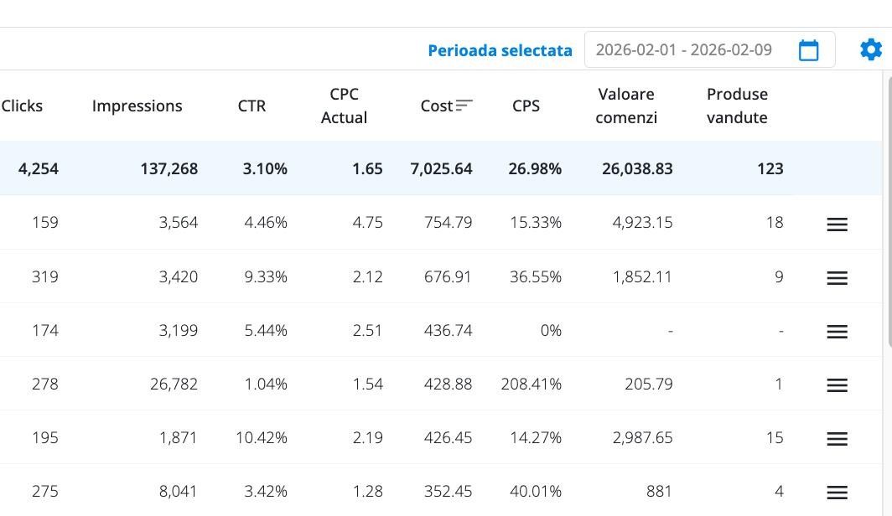
Task: Click the CTR column header
Action: (252, 106)
